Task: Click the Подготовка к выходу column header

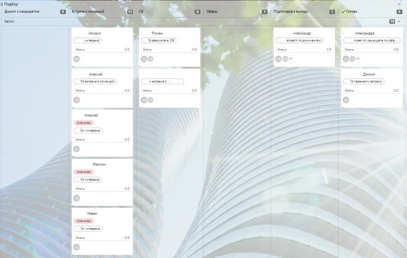Action: pyautogui.click(x=292, y=11)
